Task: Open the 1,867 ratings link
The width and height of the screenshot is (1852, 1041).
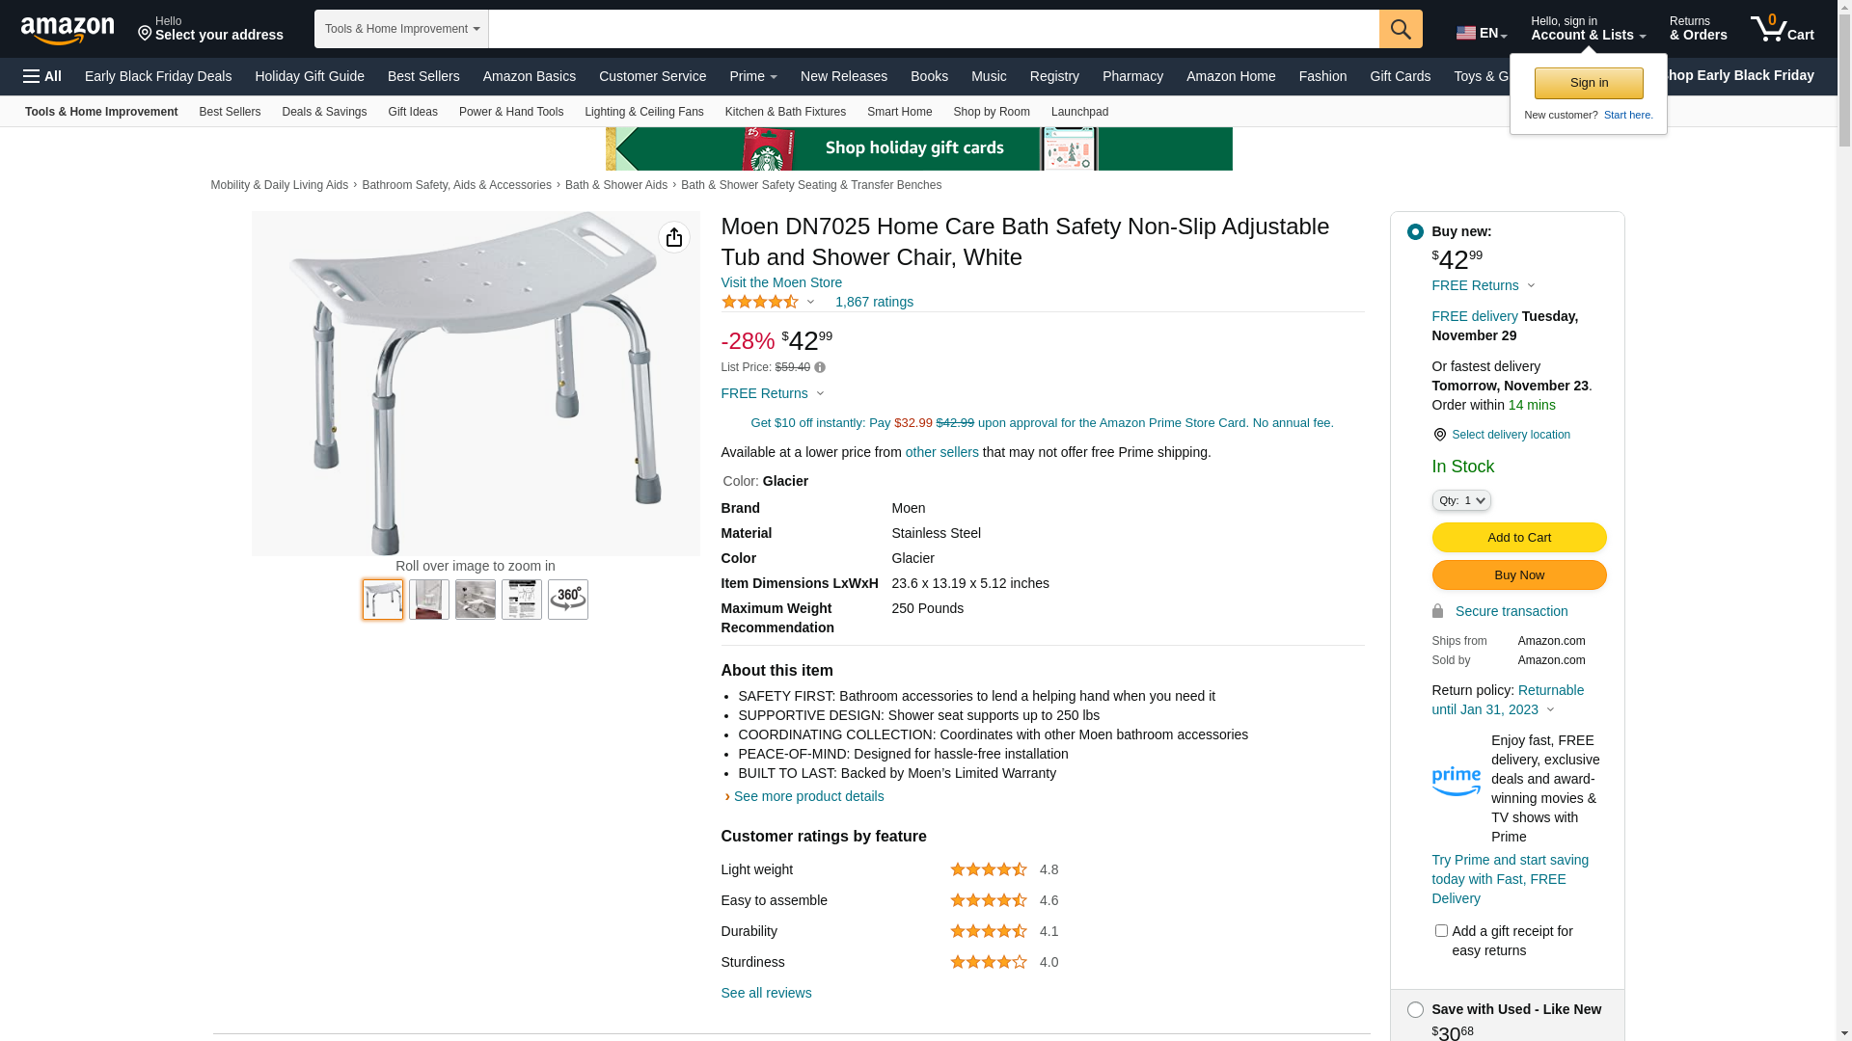Action: pos(874,303)
